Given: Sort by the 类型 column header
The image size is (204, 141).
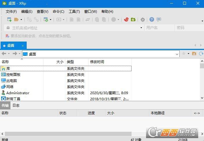Looking at the screenshot, I should [76, 62].
